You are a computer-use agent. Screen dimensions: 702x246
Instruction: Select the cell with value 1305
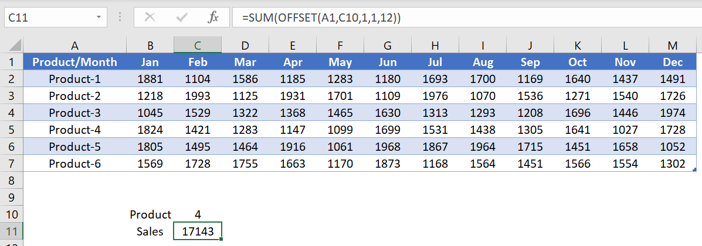[x=530, y=130]
